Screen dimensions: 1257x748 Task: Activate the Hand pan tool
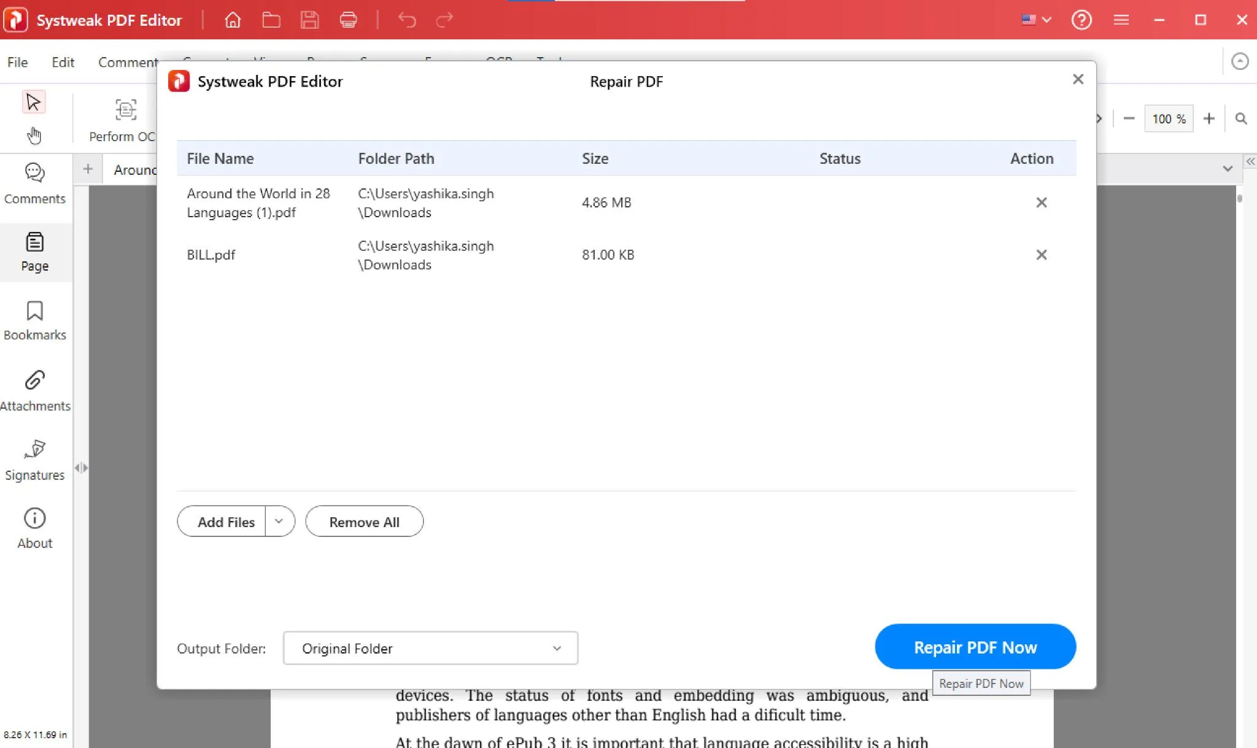pos(34,136)
